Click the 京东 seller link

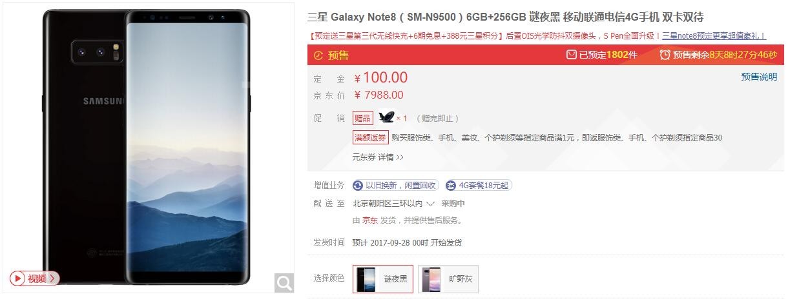(x=370, y=220)
